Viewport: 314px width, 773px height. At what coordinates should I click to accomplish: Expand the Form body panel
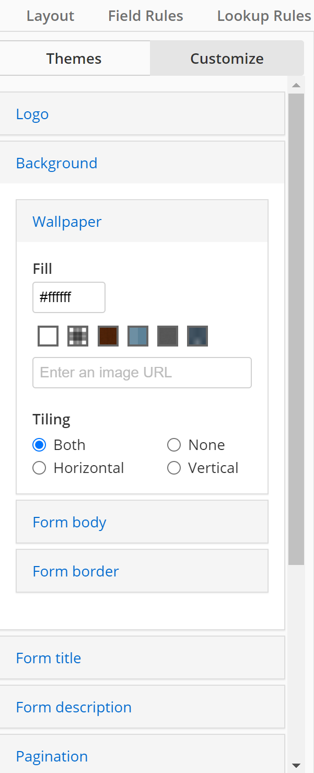coord(142,522)
